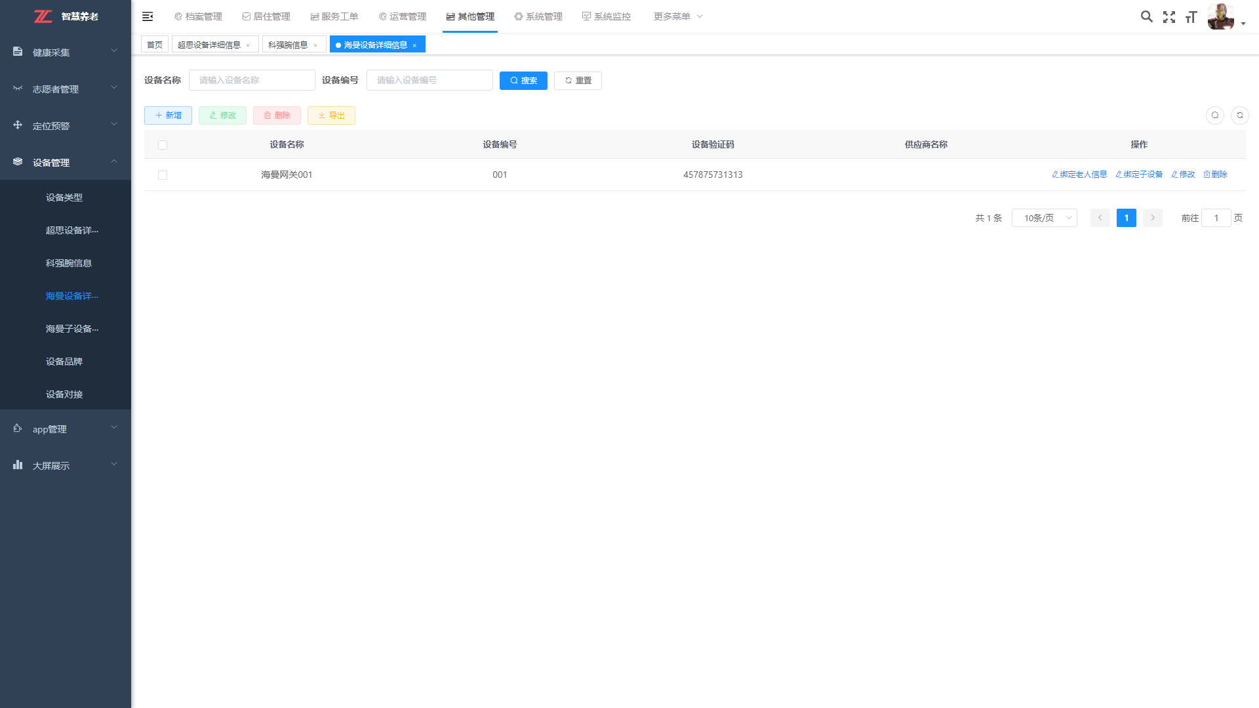1259x708 pixels.
Task: Focus the 设备名称 input field
Action: pos(252,80)
